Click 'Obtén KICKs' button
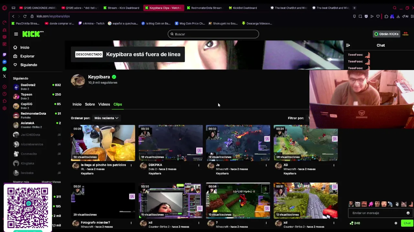 [386, 34]
